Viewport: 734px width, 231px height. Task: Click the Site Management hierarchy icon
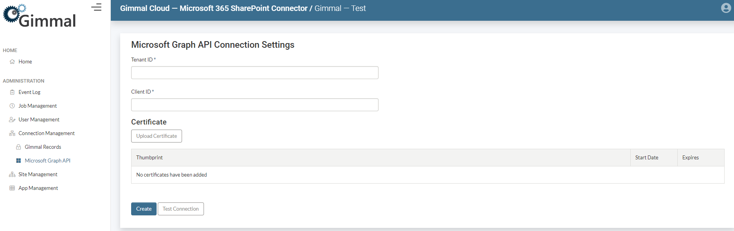pyautogui.click(x=12, y=175)
